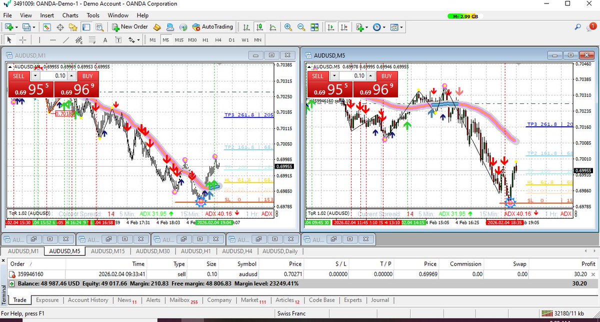Click BUY in the AUDUSD,M5 chart

(386, 76)
